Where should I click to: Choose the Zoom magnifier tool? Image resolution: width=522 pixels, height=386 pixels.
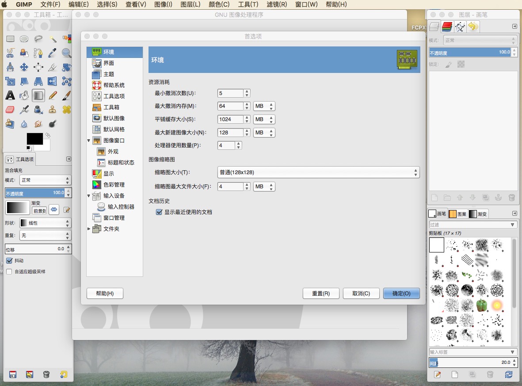pyautogui.click(x=67, y=54)
